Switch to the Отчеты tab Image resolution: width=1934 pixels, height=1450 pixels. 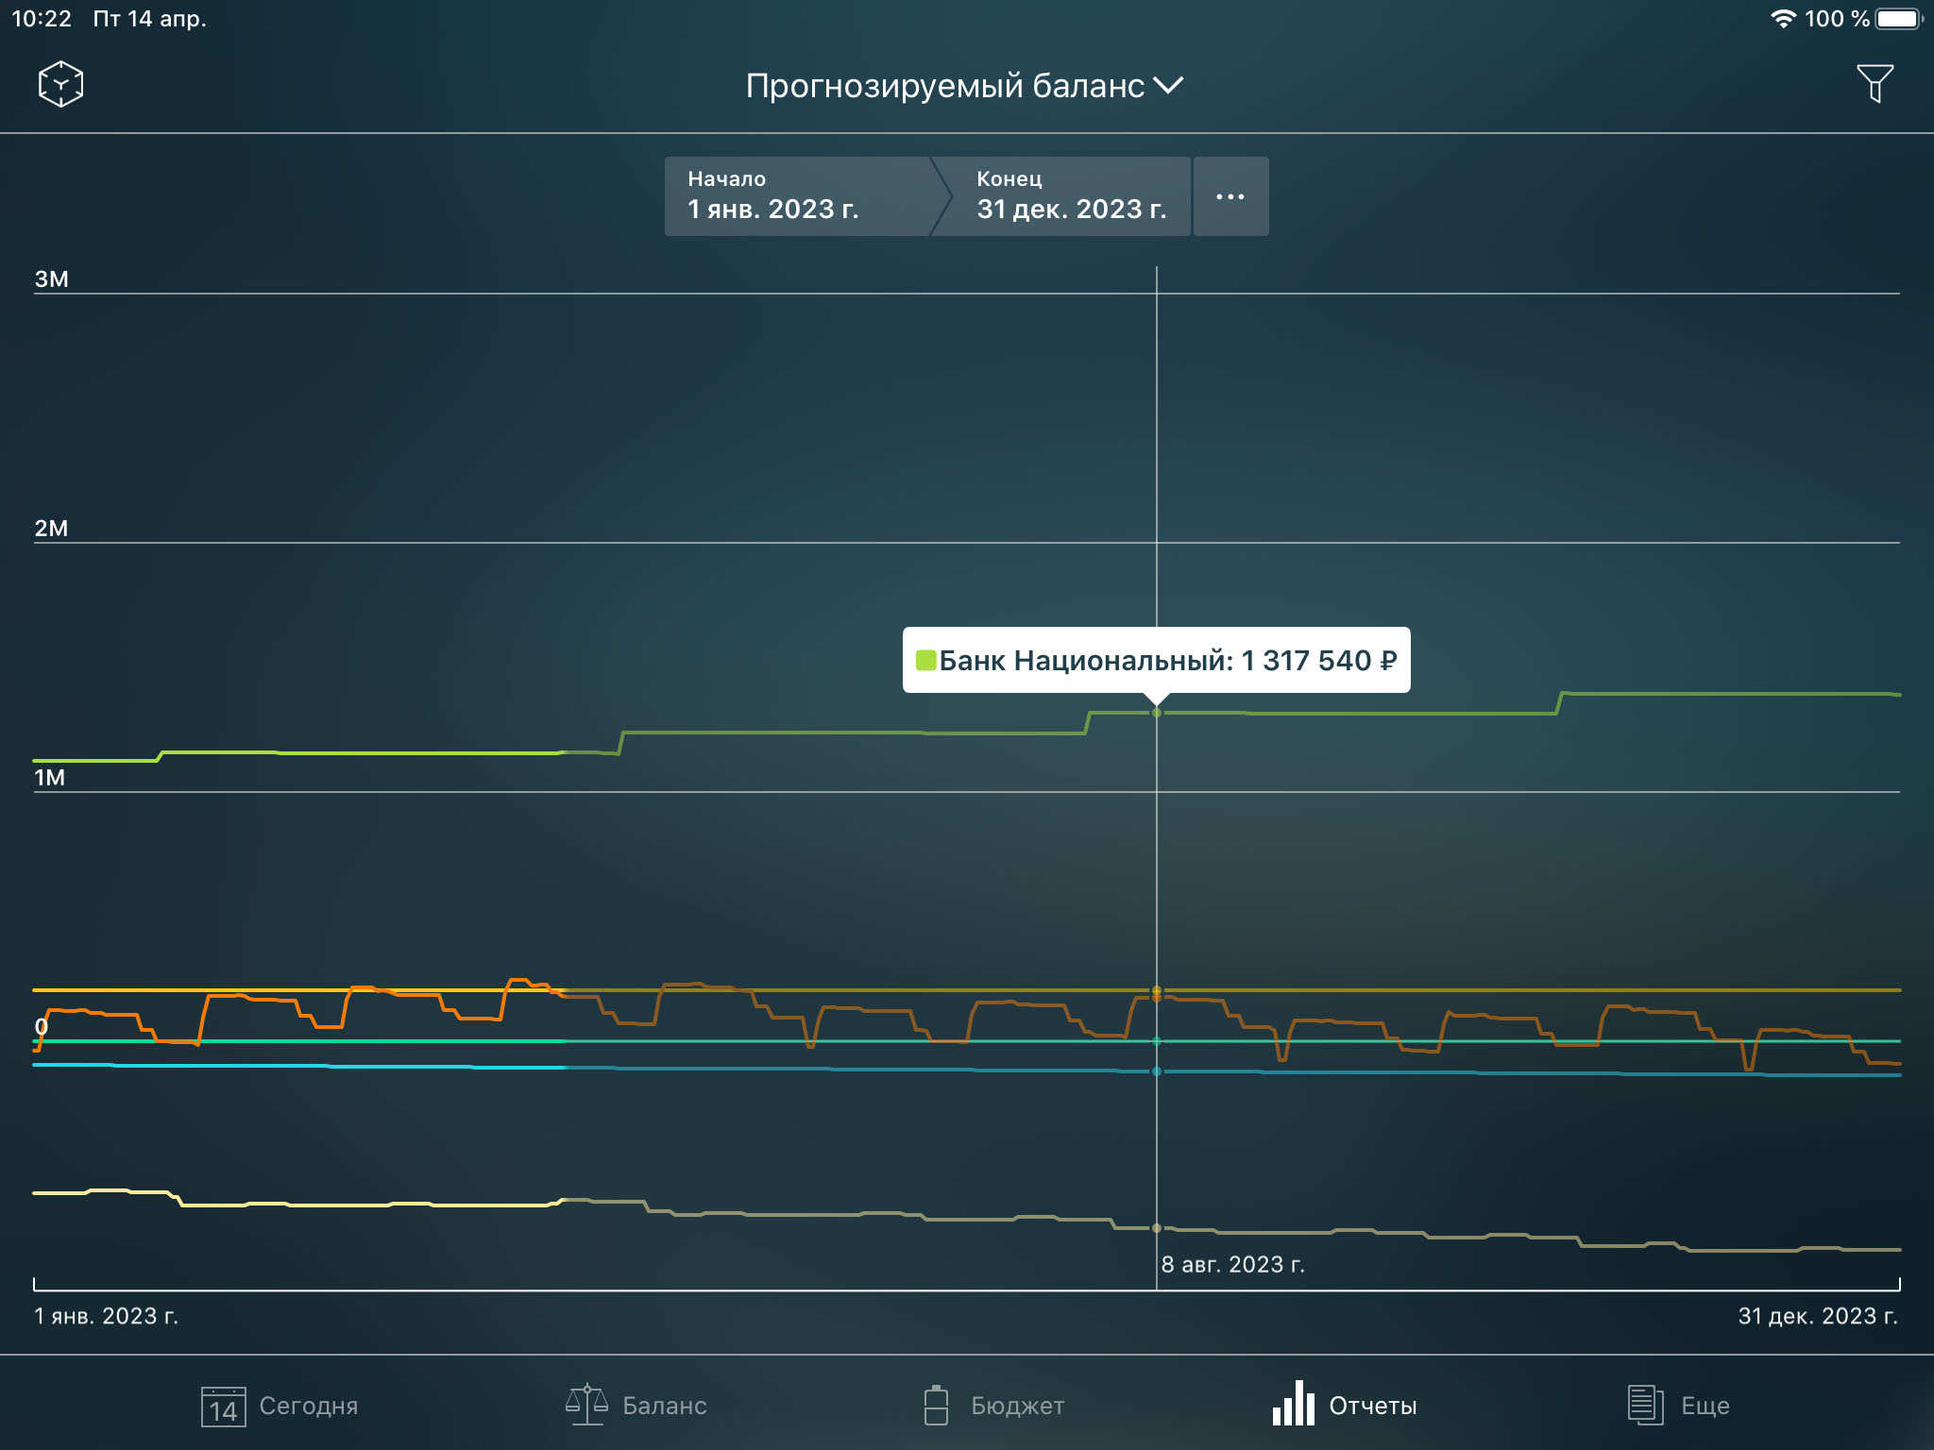click(1345, 1404)
